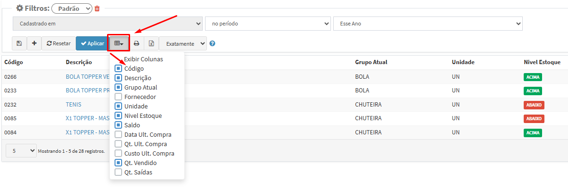
Task: Enable the Fornecedor column checkbox
Action: (x=118, y=97)
